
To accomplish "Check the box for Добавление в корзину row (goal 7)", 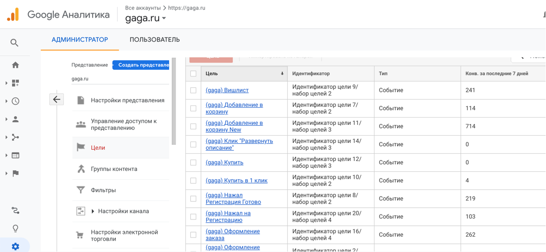I will coord(194,109).
